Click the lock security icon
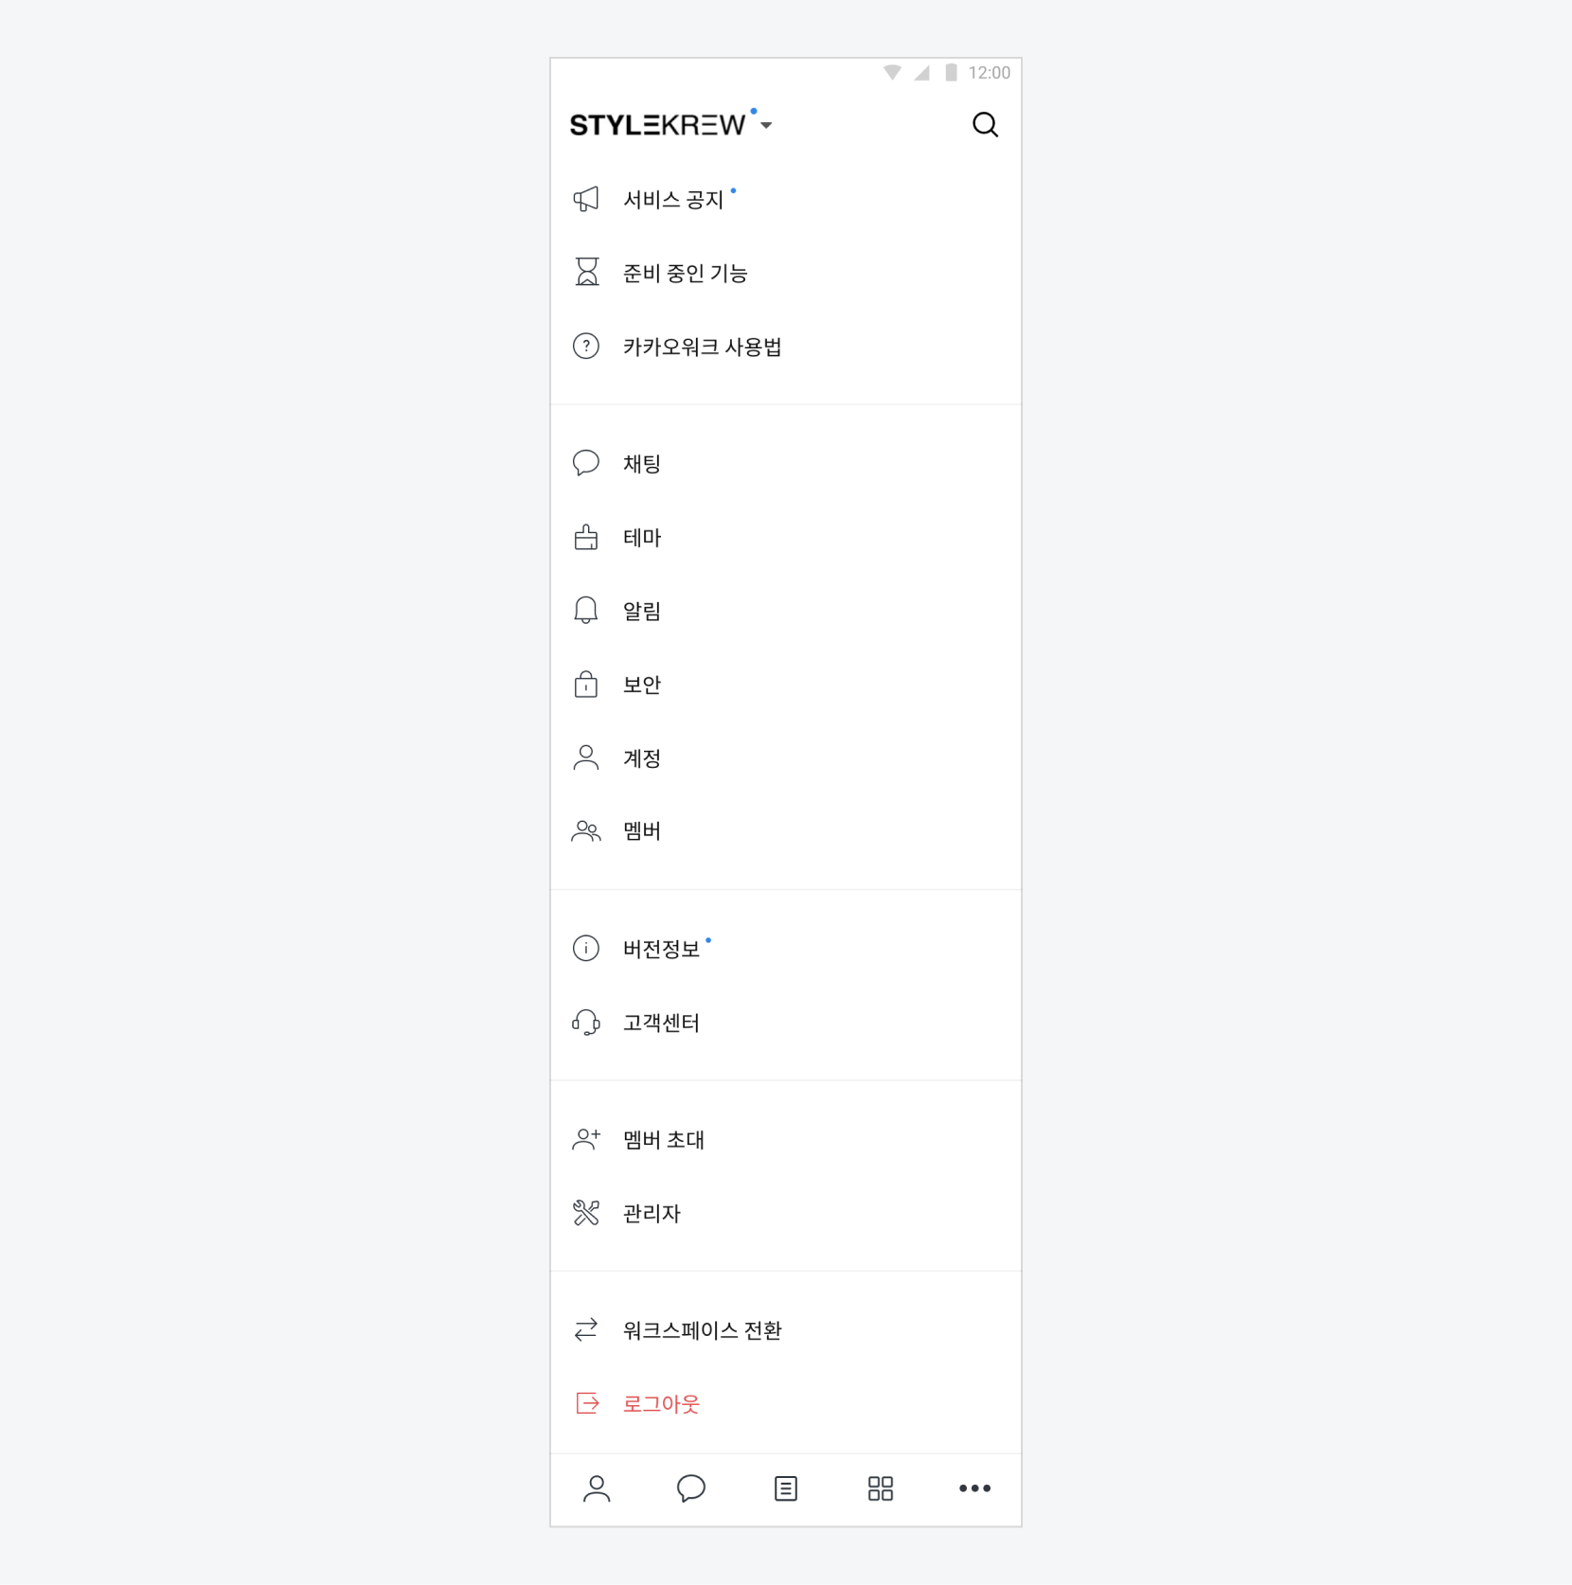Image resolution: width=1572 pixels, height=1585 pixels. 586,685
